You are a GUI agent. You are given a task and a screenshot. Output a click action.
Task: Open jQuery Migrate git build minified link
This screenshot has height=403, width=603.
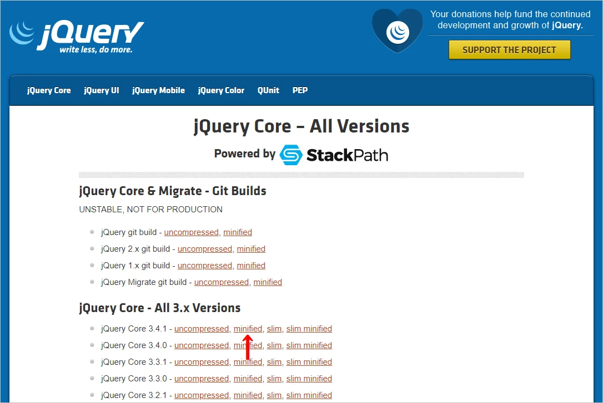point(268,282)
